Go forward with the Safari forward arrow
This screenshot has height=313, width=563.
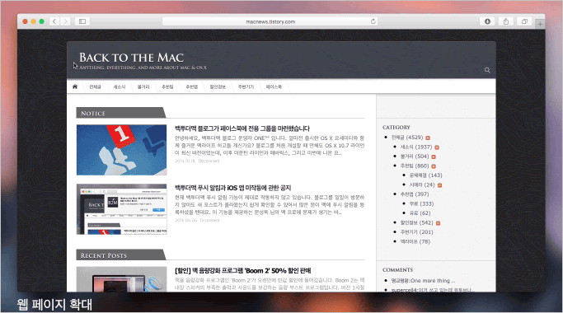click(x=65, y=21)
